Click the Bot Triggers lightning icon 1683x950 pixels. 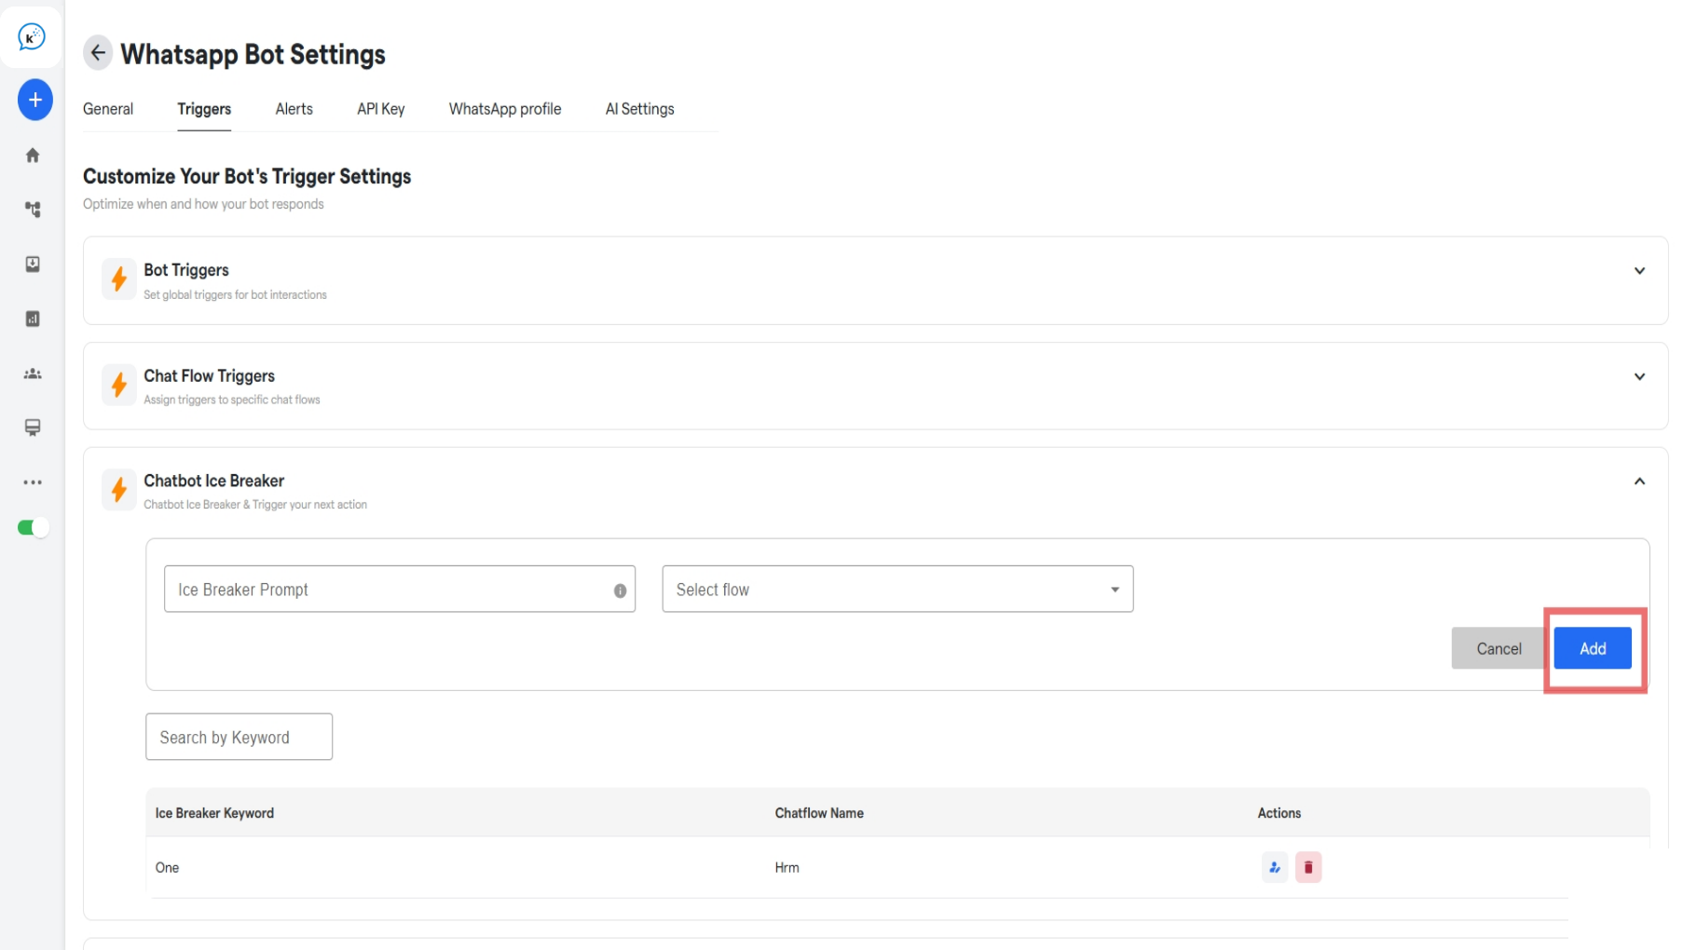119,278
